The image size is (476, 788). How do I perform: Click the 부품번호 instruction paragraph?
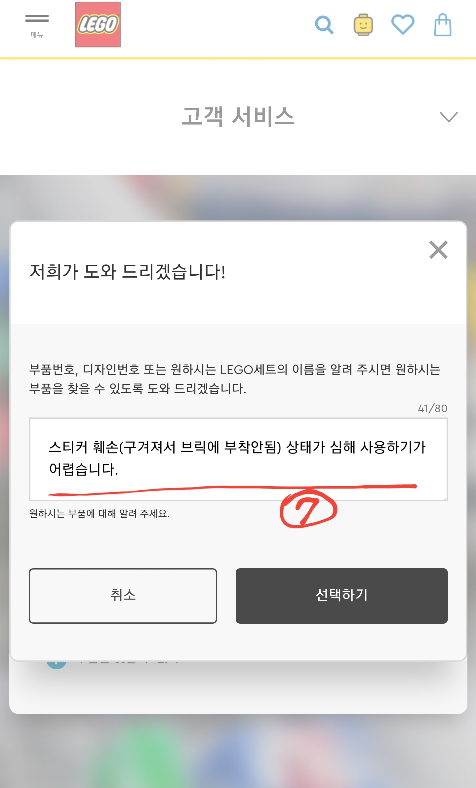tap(235, 379)
